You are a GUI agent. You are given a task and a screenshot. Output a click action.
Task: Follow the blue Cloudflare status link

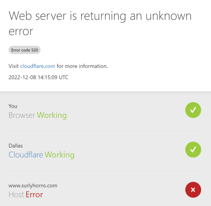[26, 155]
